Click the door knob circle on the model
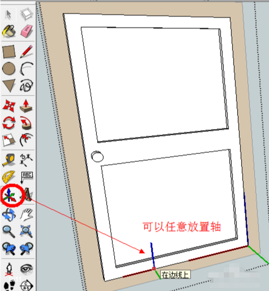The width and height of the screenshot is (269, 291). pos(97,156)
